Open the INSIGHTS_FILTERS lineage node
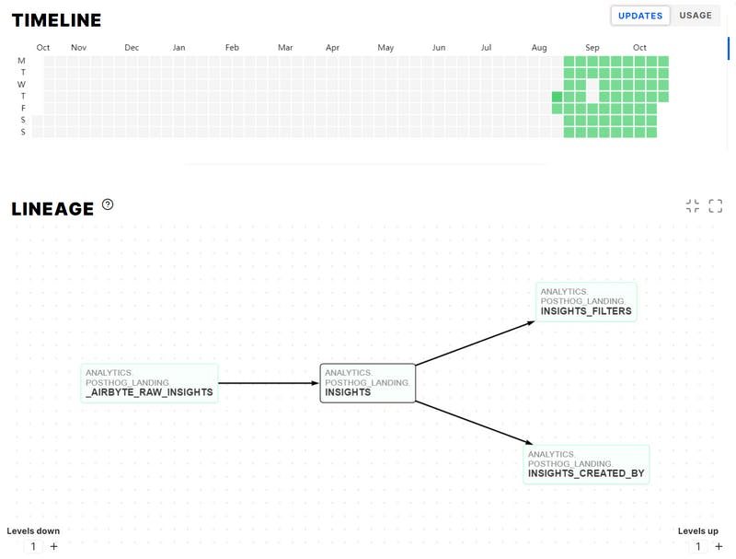Screen dimensions: 736x559 click(586, 302)
